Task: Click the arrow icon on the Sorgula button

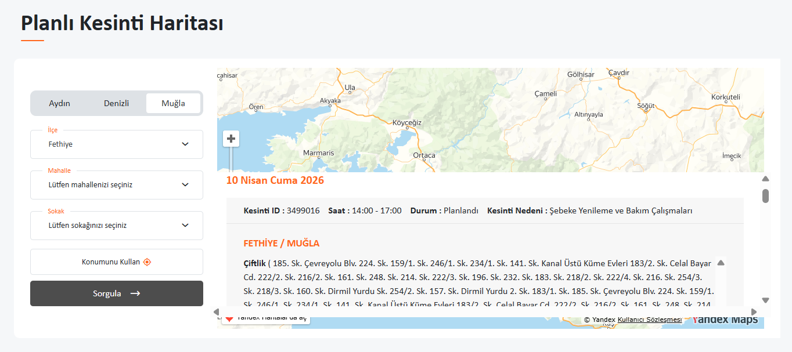Action: [135, 293]
